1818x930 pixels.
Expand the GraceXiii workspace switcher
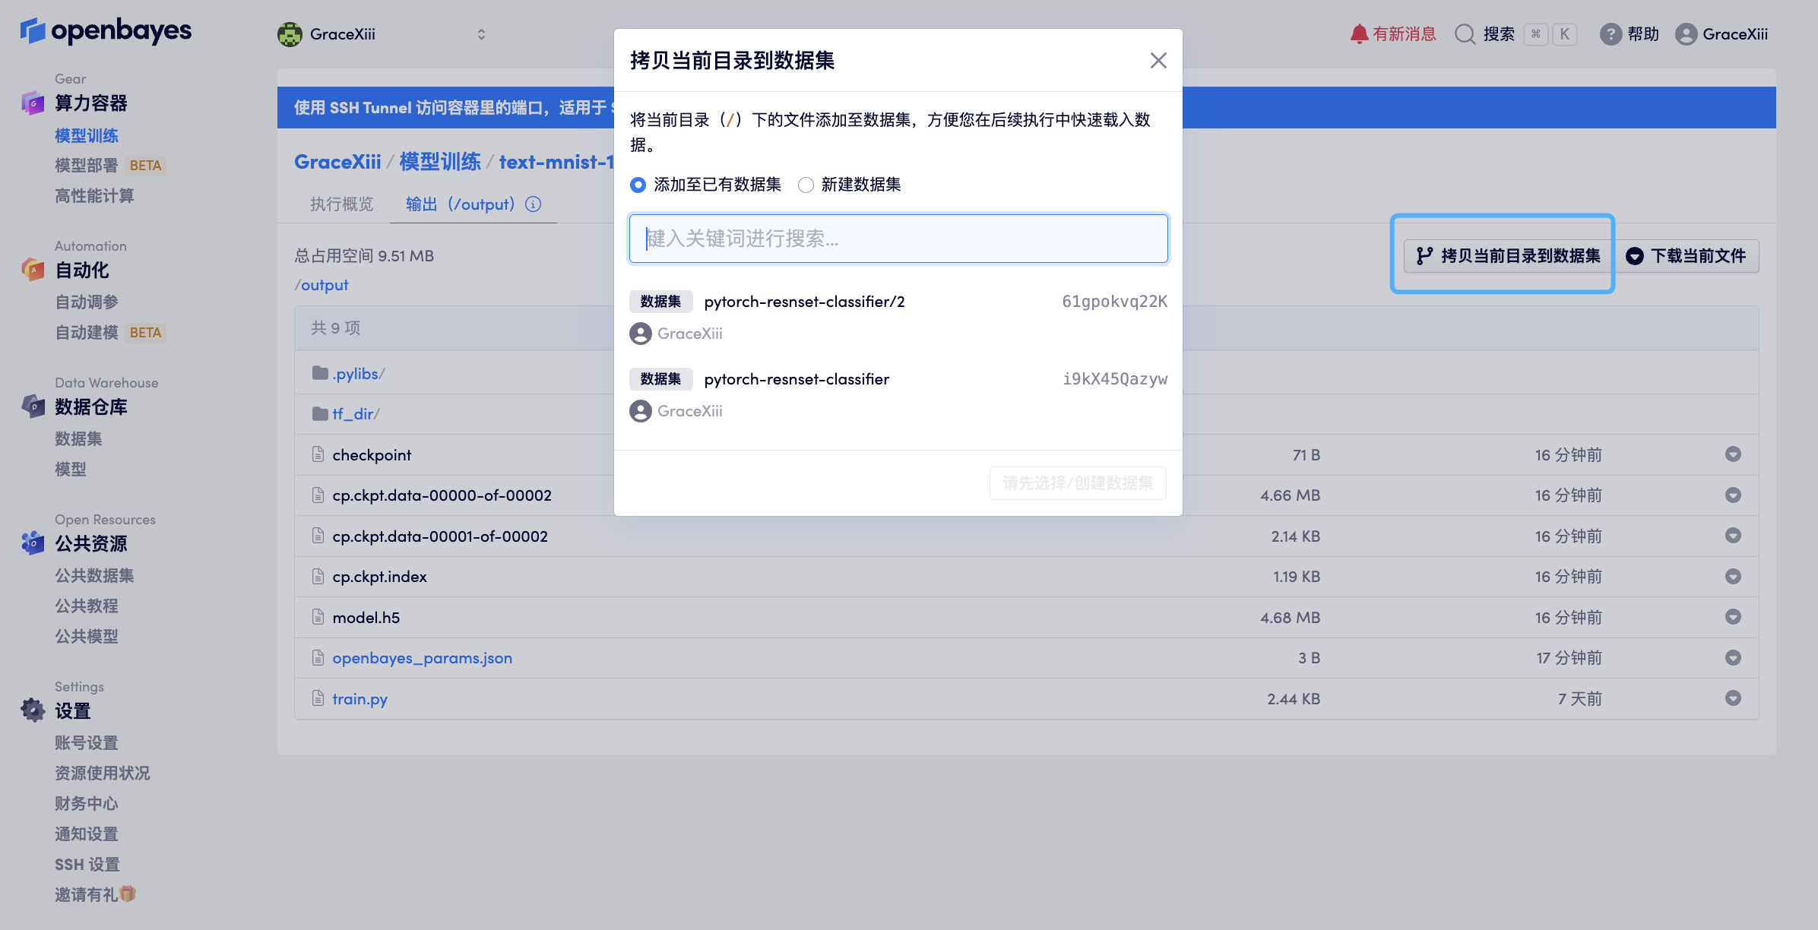click(480, 34)
